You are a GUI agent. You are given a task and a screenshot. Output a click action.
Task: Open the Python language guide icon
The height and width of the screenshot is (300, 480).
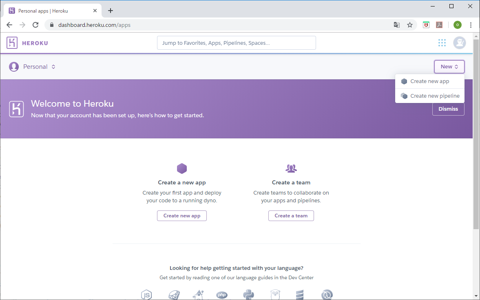click(249, 295)
